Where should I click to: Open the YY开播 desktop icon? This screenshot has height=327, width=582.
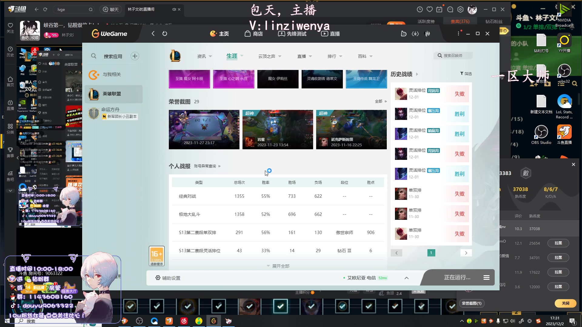[x=564, y=43]
